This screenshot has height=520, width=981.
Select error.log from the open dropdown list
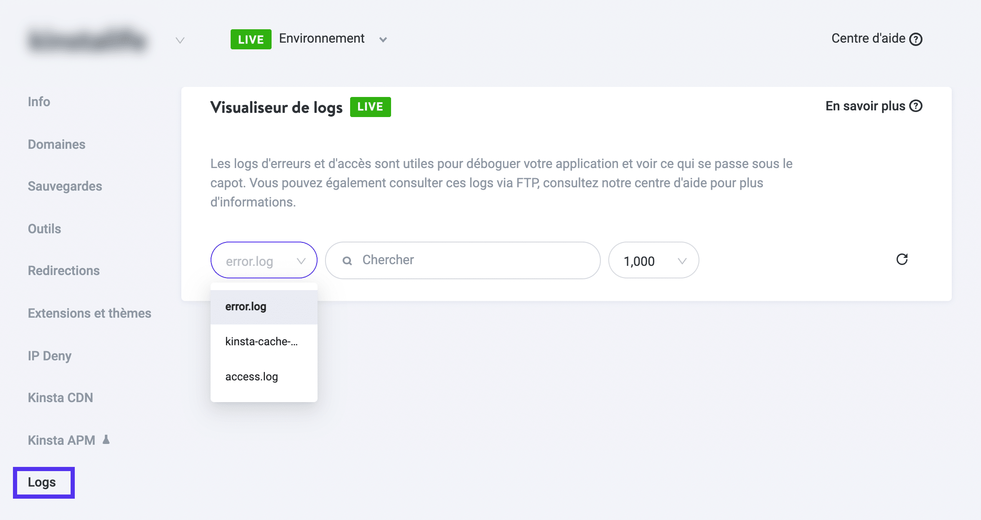pos(245,306)
